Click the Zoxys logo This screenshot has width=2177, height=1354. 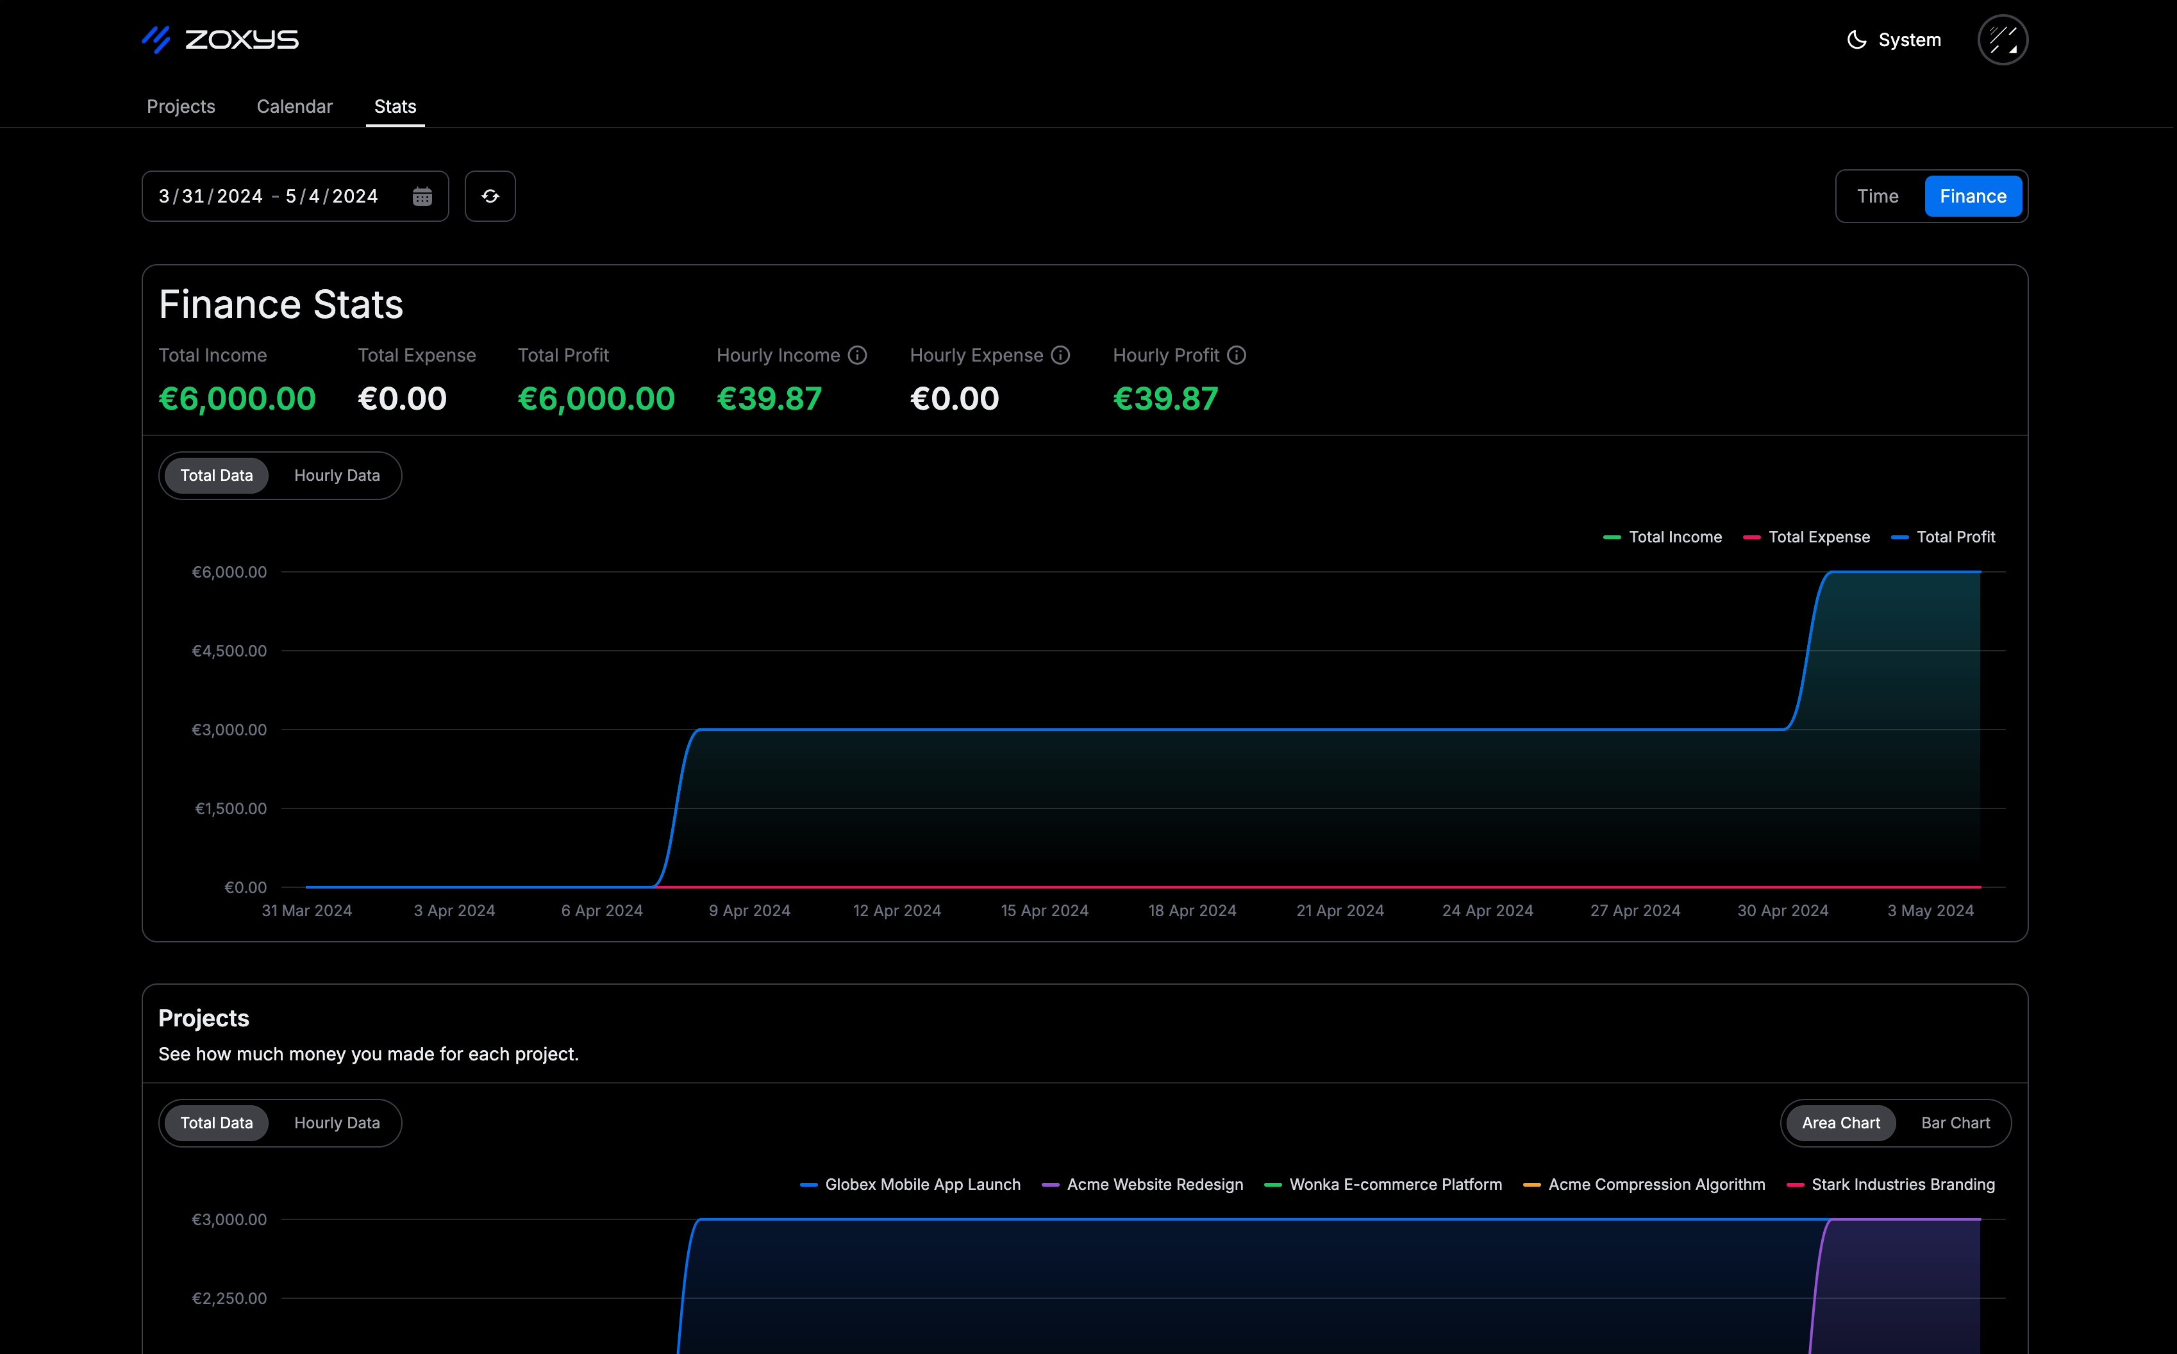pyautogui.click(x=221, y=39)
